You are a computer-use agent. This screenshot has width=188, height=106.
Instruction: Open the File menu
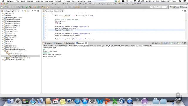(x=17, y=1)
